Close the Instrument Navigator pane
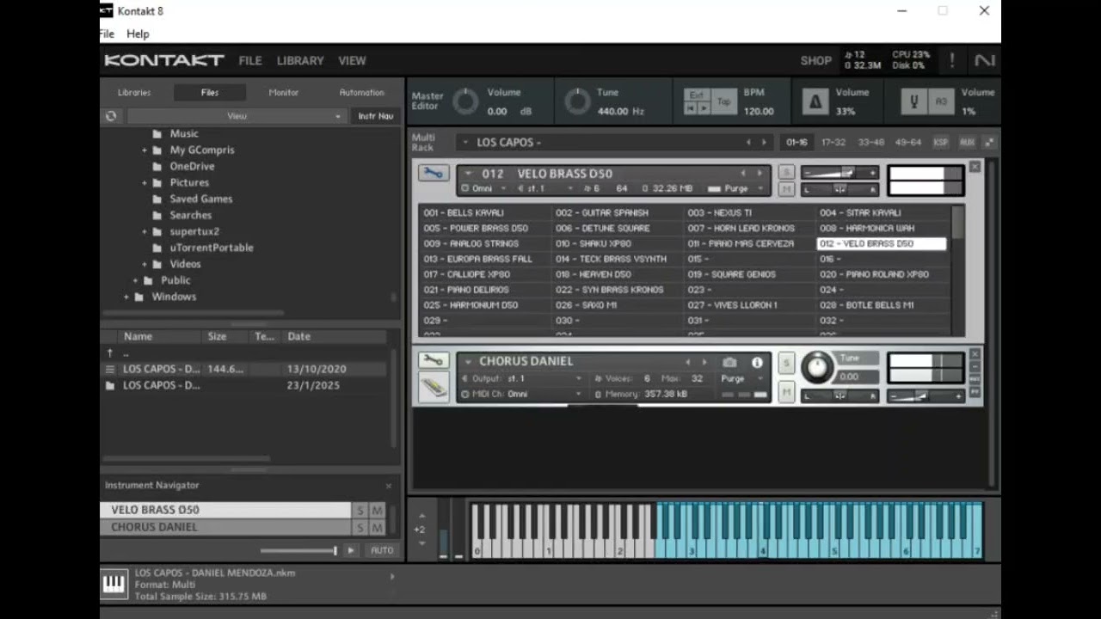1101x619 pixels. pyautogui.click(x=388, y=486)
